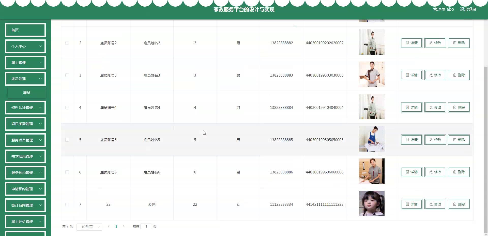Open photo thumbnail for 反光
This screenshot has height=236, width=488.
click(372, 203)
